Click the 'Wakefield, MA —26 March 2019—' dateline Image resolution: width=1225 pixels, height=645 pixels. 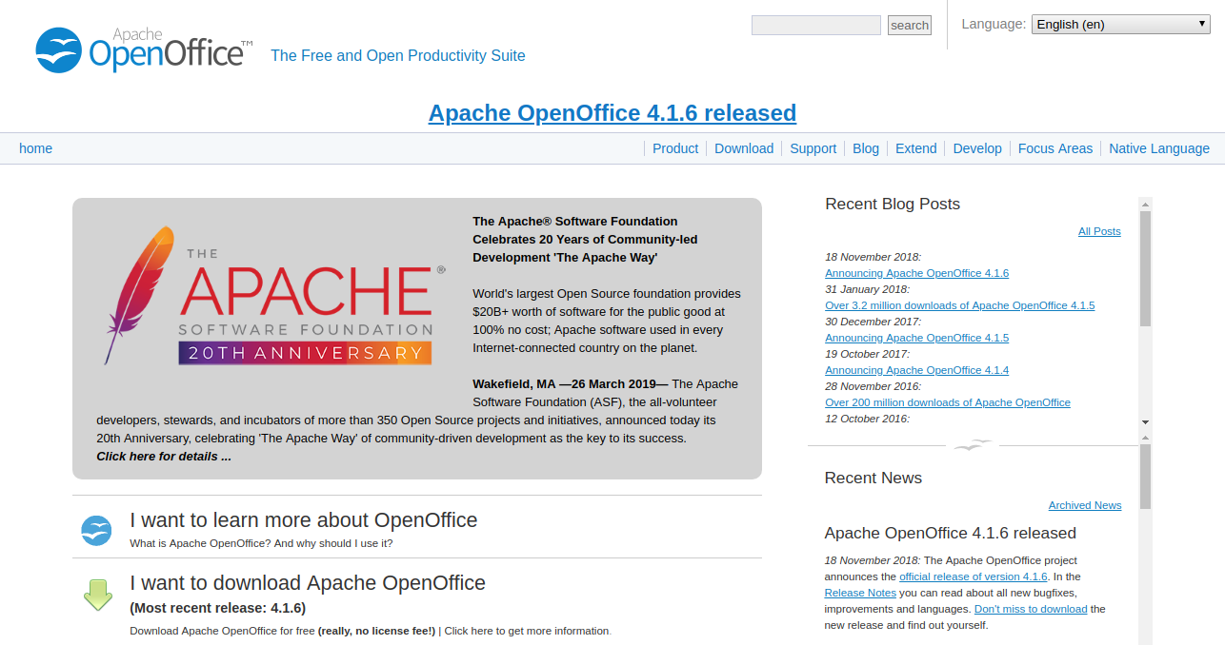(571, 384)
